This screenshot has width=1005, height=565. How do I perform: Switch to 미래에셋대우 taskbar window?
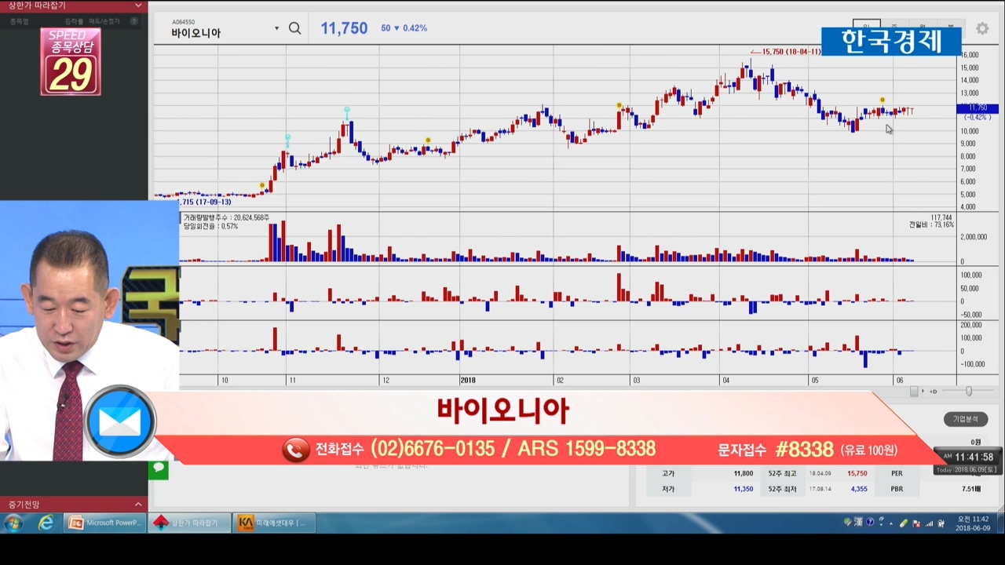pyautogui.click(x=273, y=523)
